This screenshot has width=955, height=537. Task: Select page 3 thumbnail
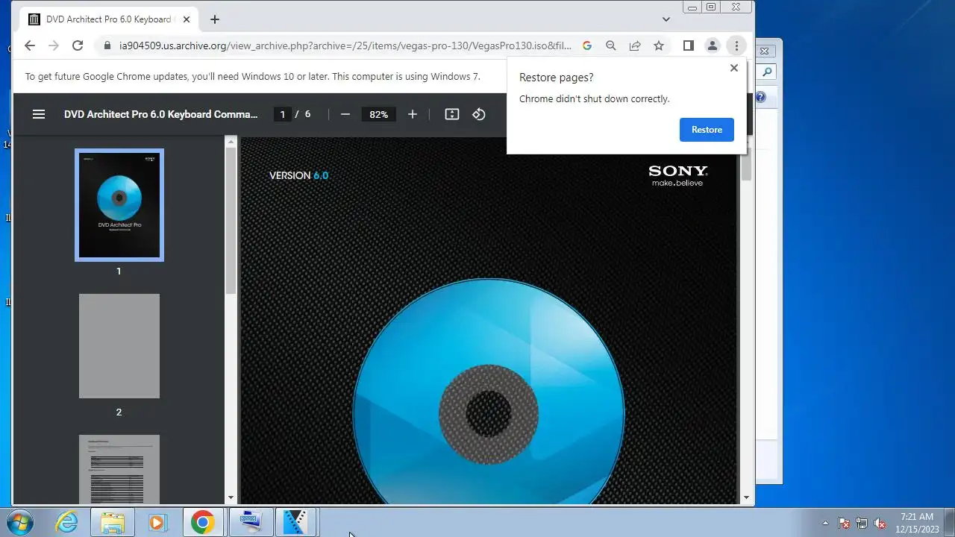click(119, 469)
